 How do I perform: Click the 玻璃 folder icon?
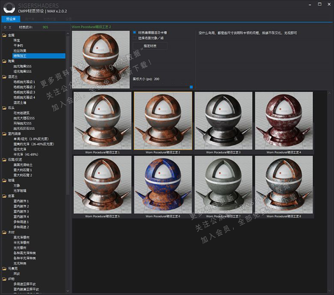coord(4,180)
